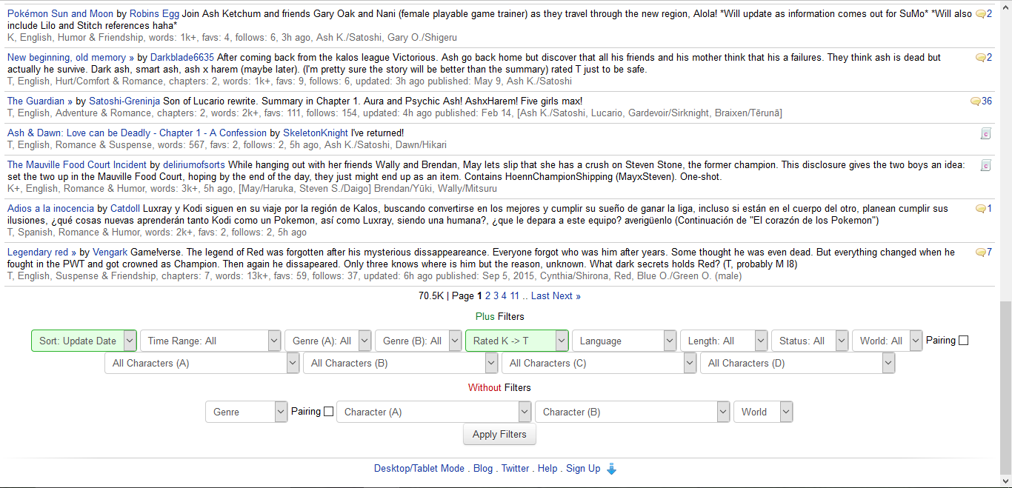Go to page 11 of results

pos(515,296)
